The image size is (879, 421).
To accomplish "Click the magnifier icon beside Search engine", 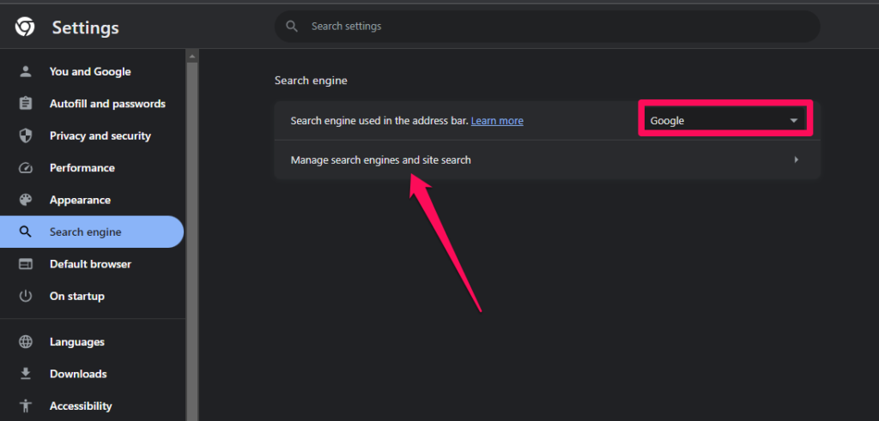I will click(26, 232).
